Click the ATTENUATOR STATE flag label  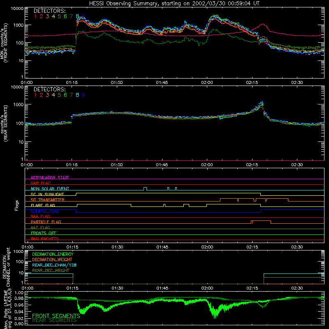(50, 178)
